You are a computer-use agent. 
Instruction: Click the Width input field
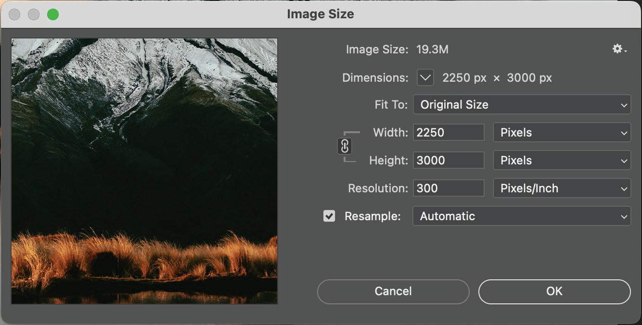pos(449,133)
